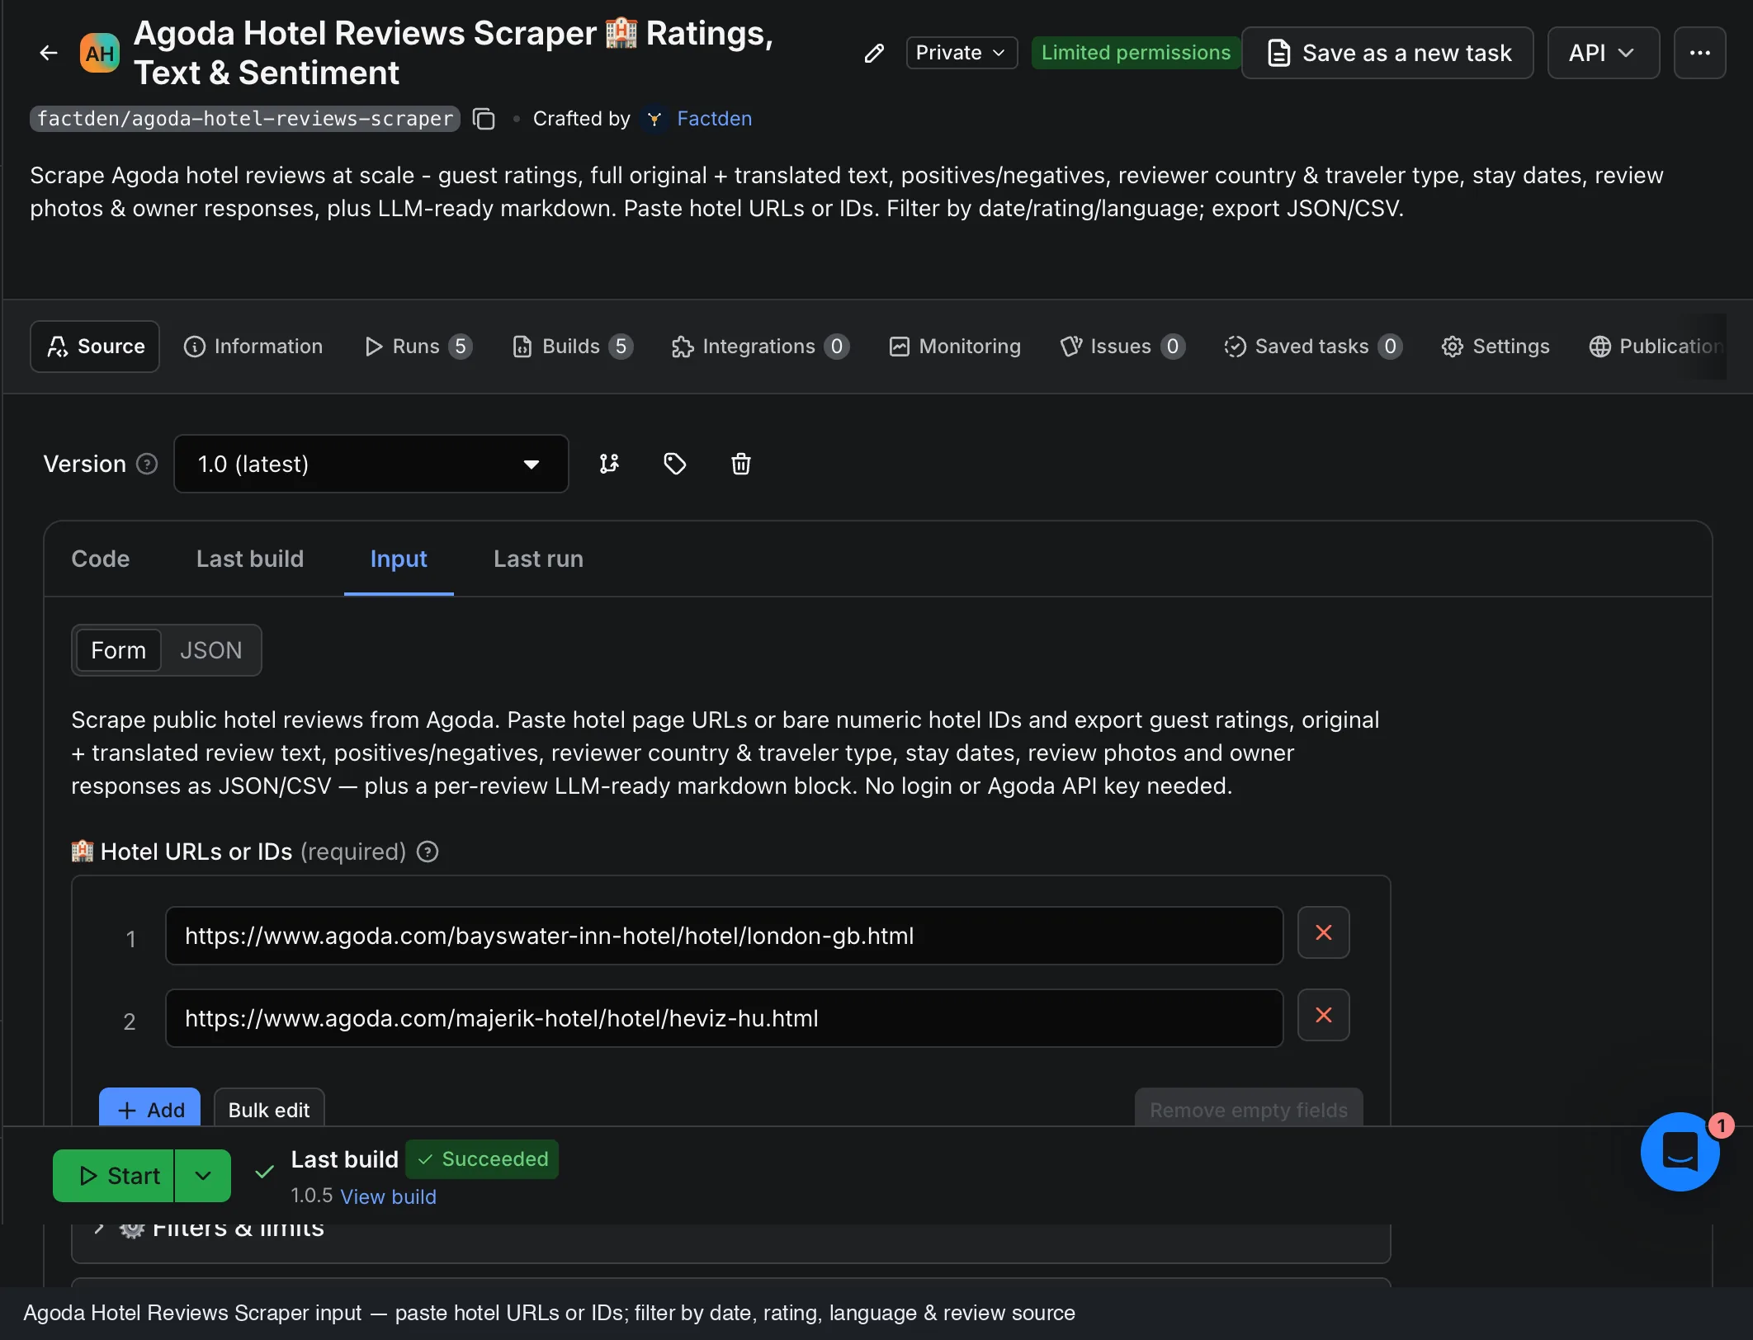1753x1340 pixels.
Task: Go back using the left arrow
Action: point(49,53)
